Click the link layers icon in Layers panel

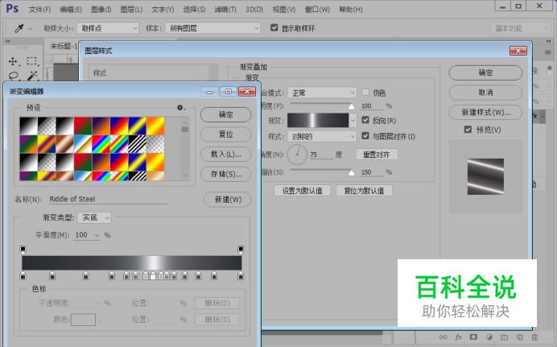[443, 337]
